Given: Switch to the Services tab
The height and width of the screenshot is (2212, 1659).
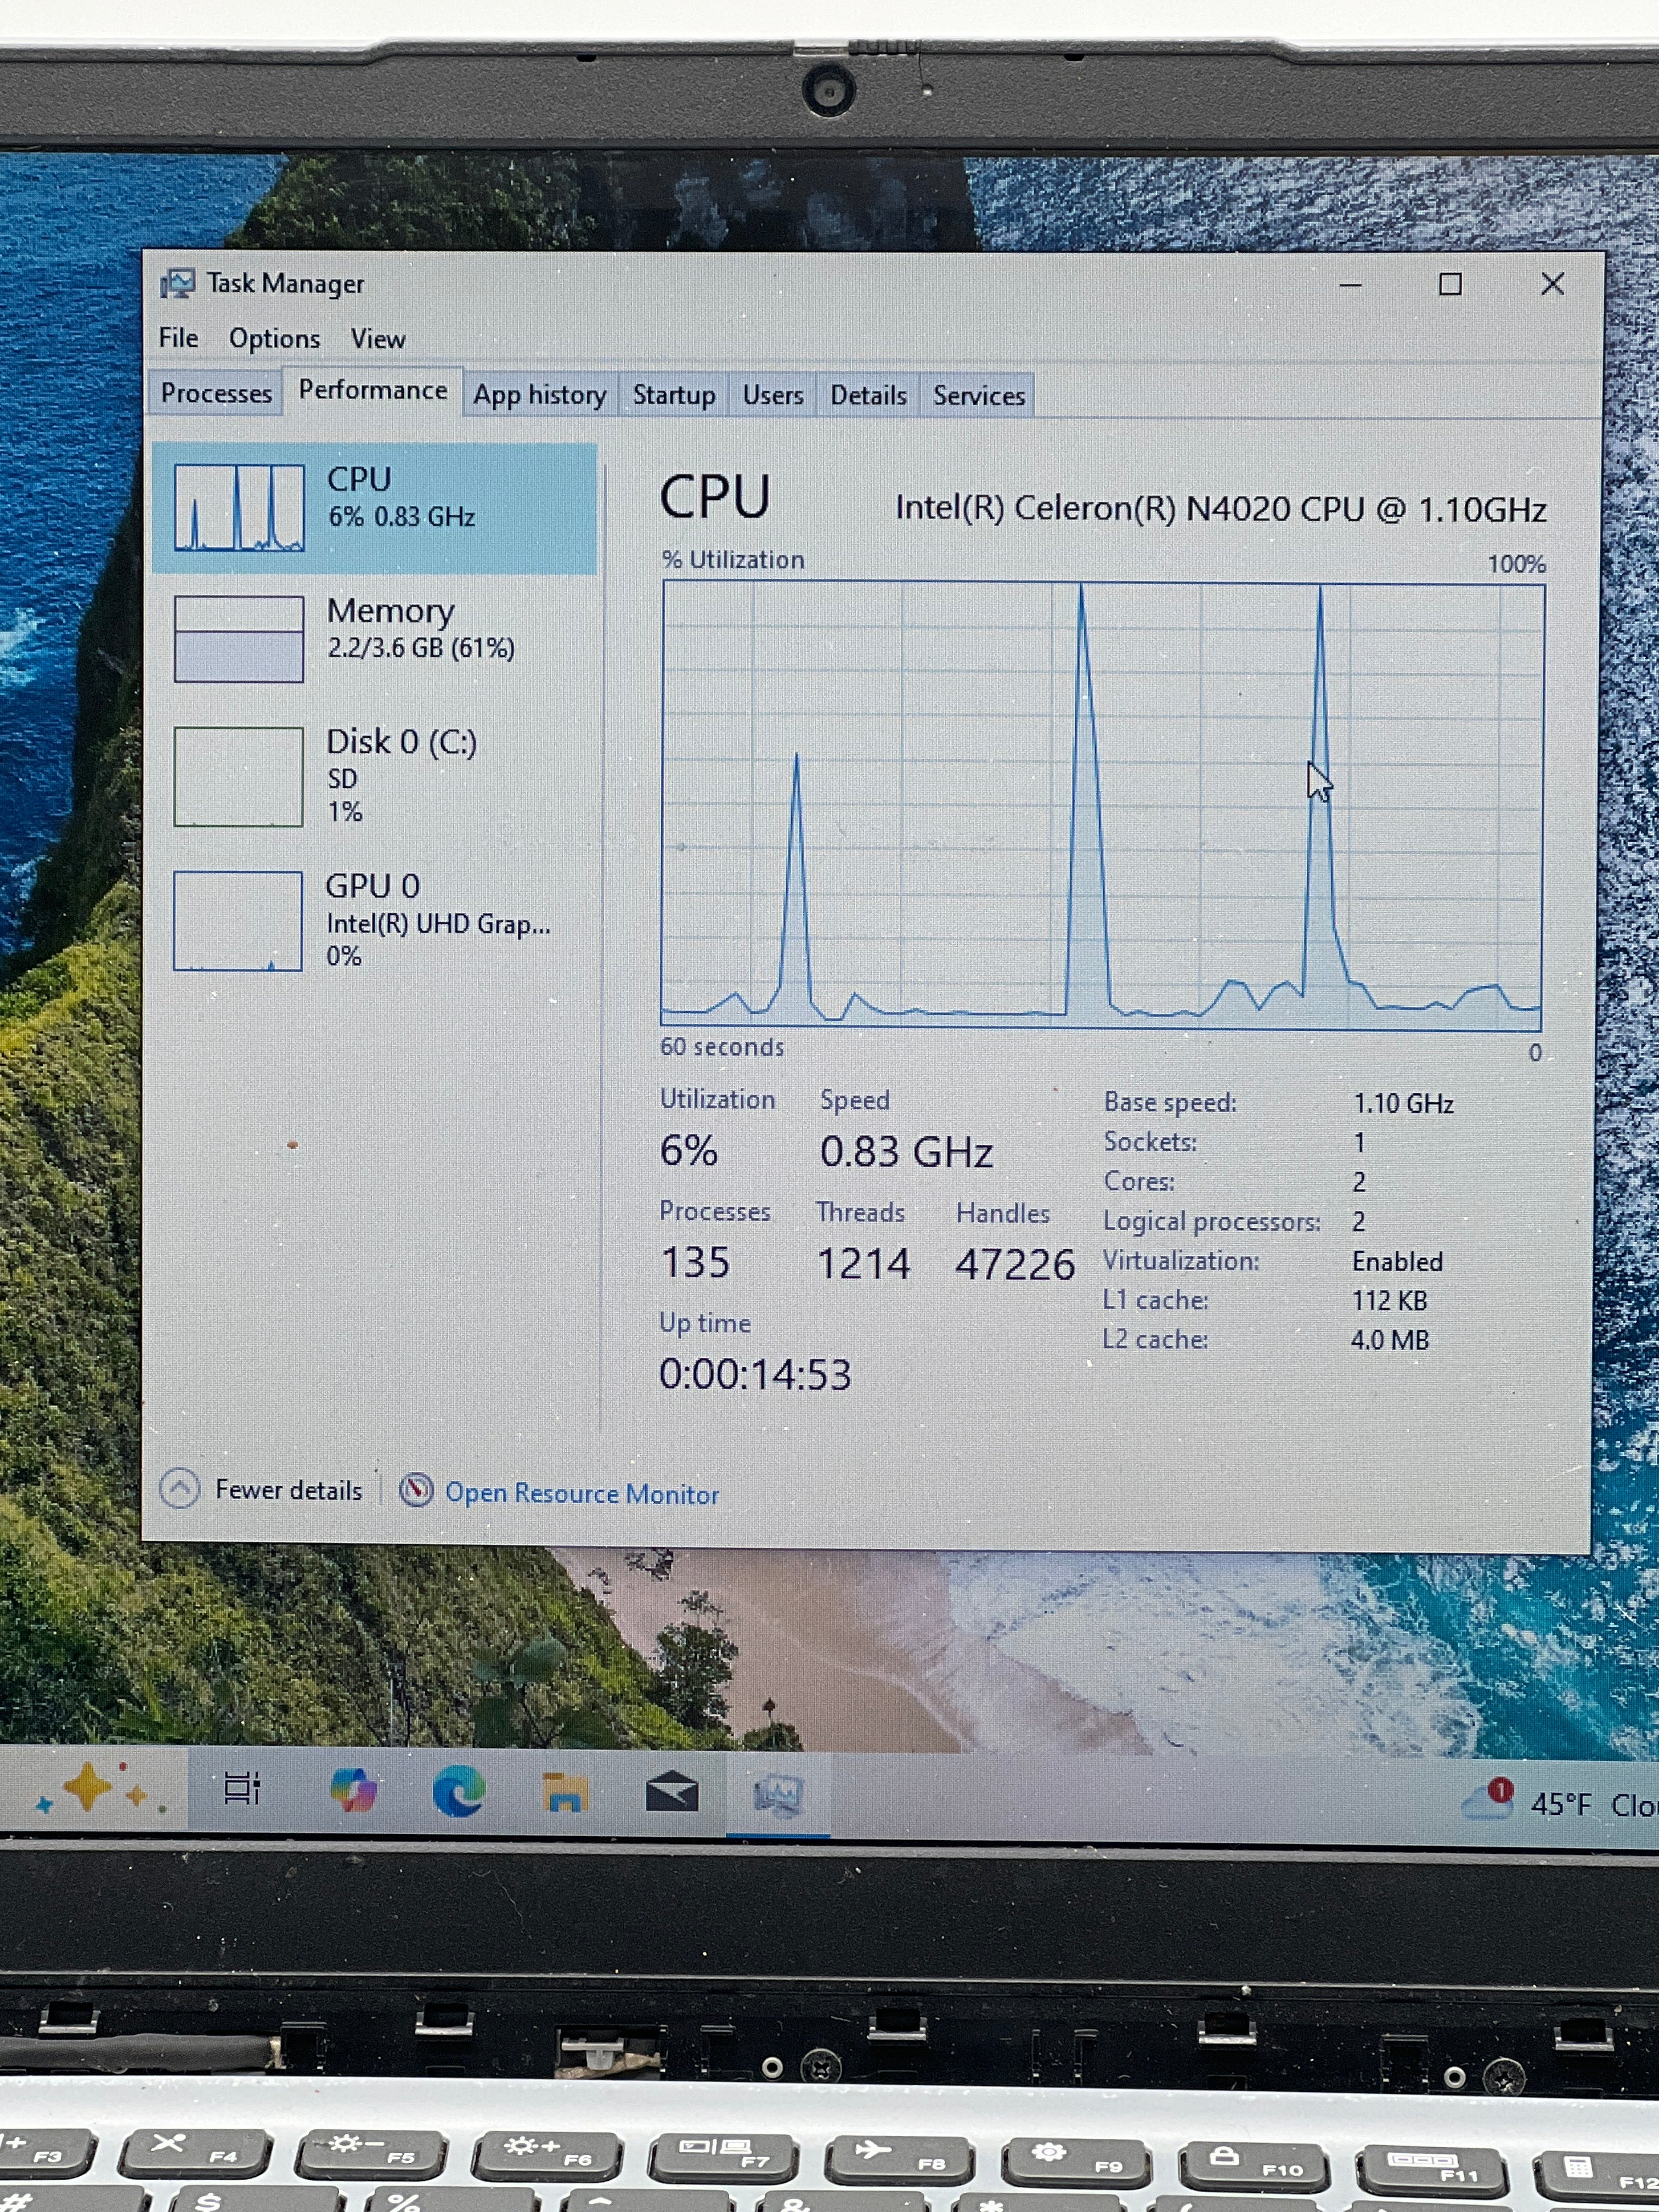Looking at the screenshot, I should [978, 396].
